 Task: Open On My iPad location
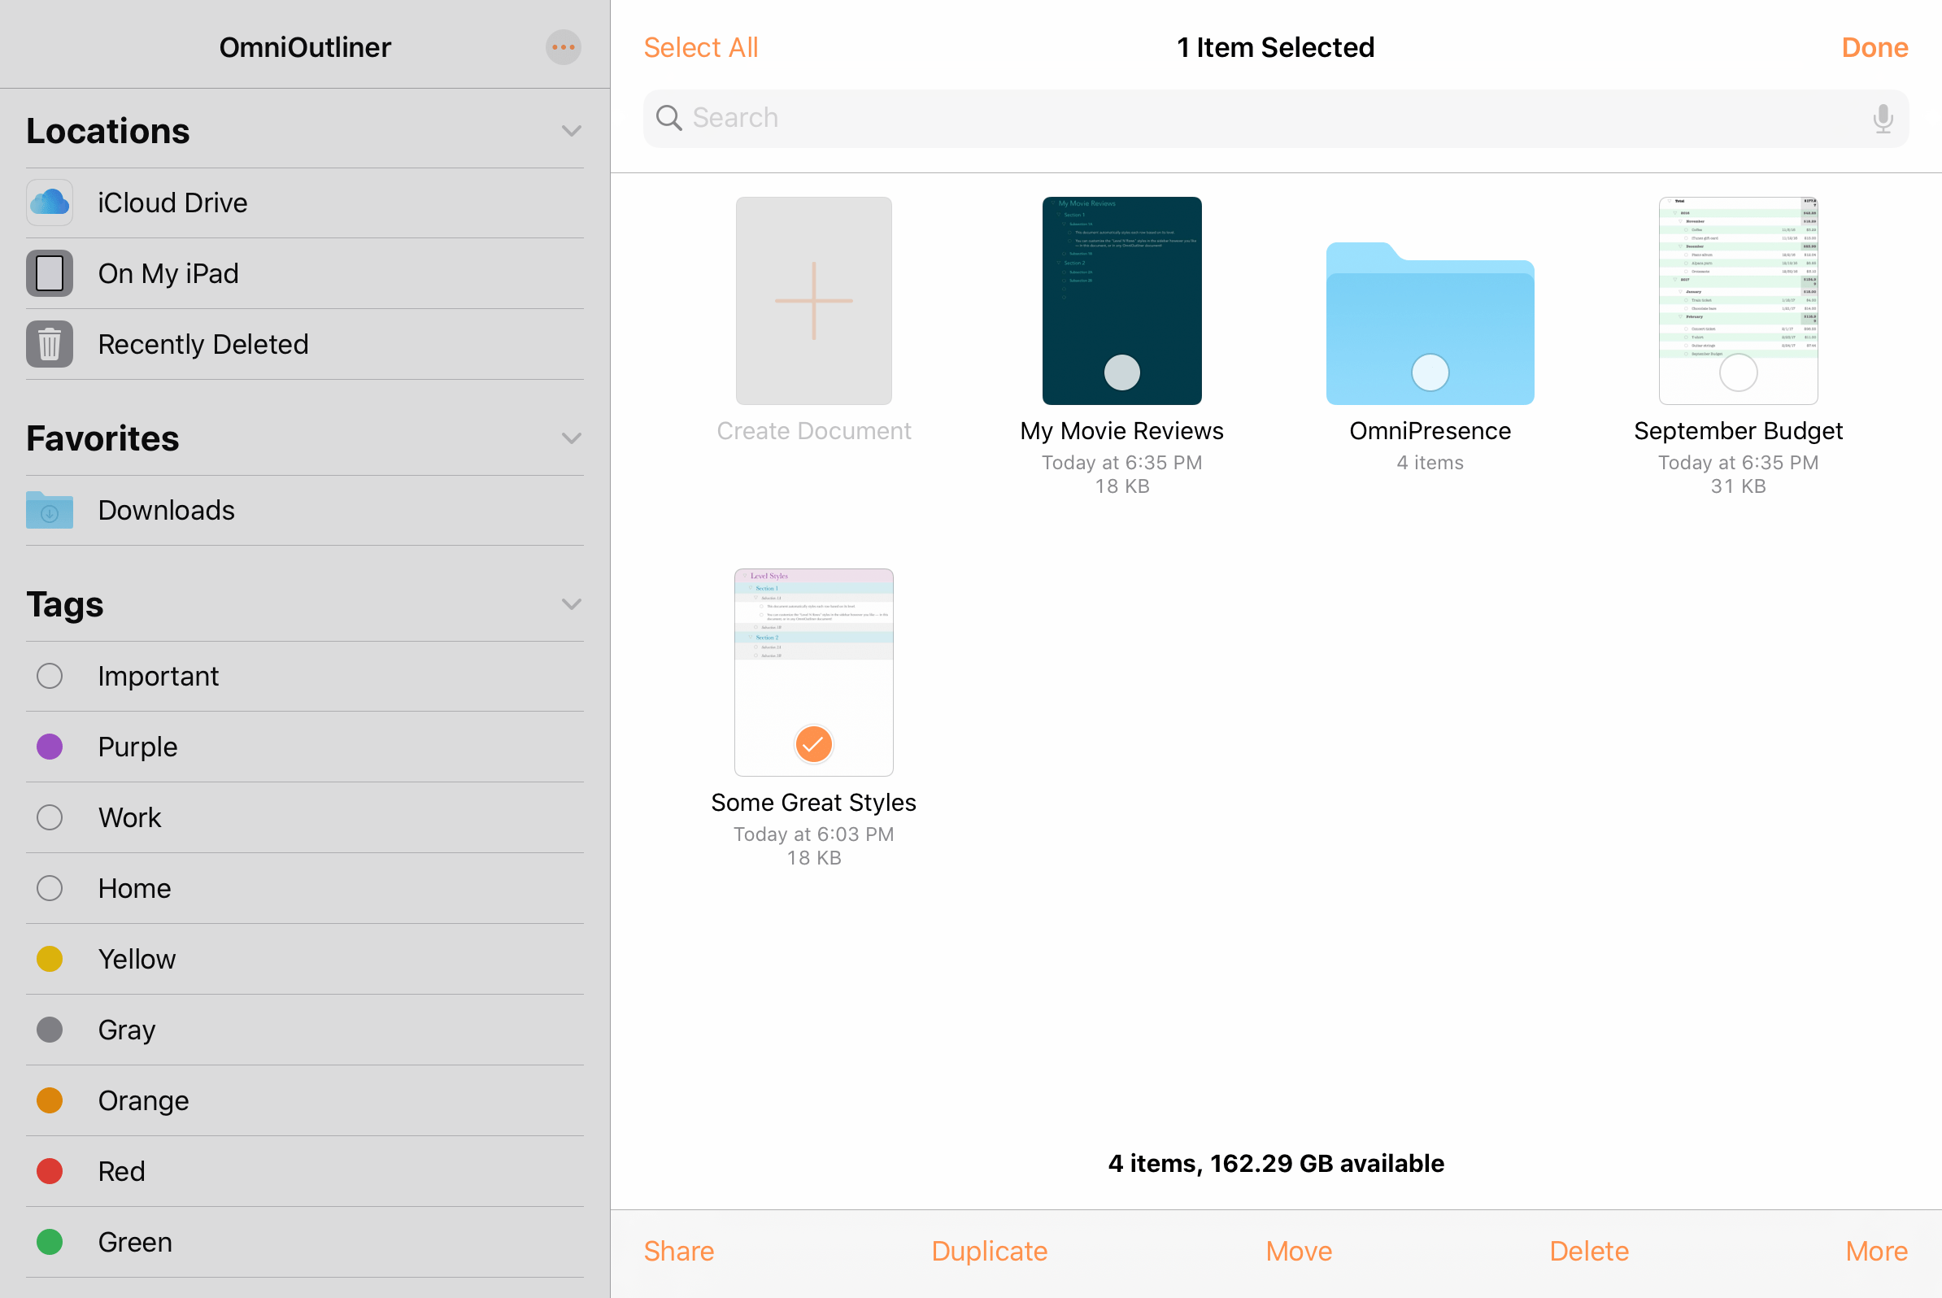(x=168, y=272)
